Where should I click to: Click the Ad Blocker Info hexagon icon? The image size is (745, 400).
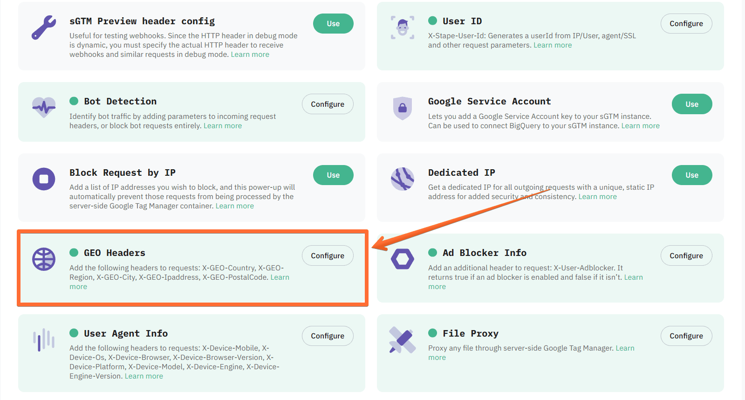point(403,259)
